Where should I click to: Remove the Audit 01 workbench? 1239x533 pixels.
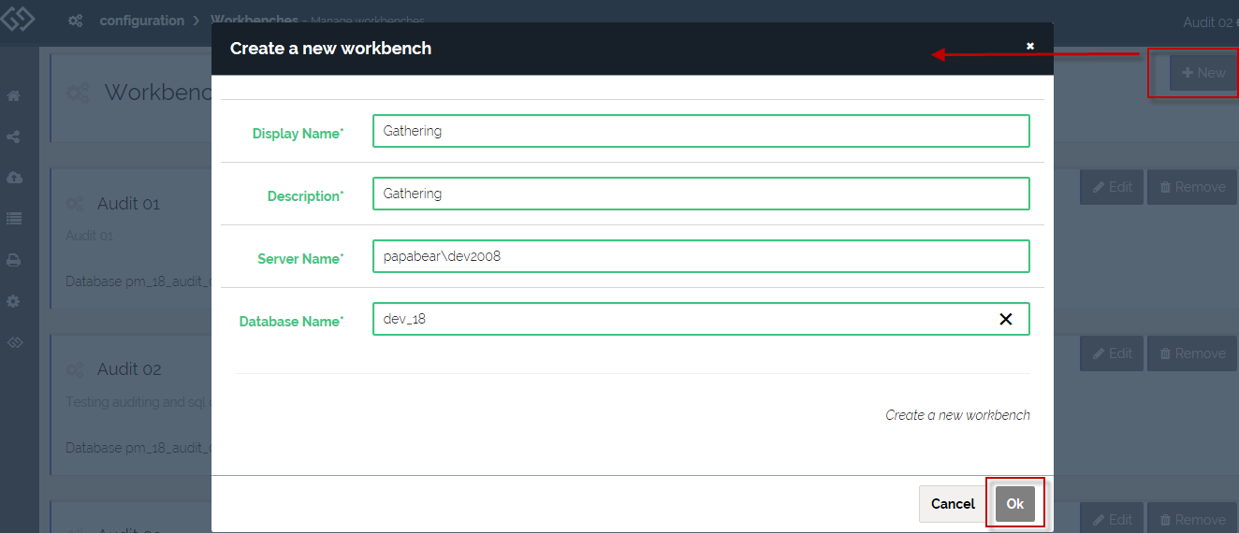pyautogui.click(x=1191, y=187)
